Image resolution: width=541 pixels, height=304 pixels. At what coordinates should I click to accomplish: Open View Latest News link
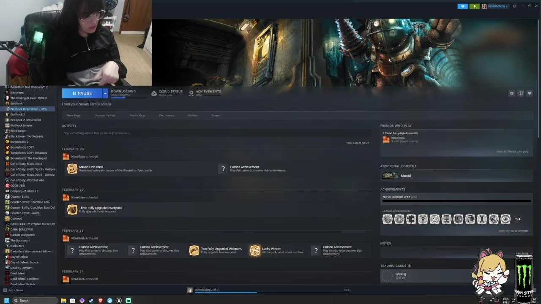[x=358, y=143]
